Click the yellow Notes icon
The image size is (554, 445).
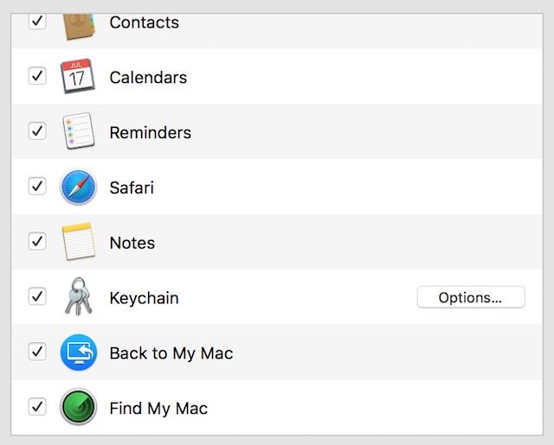point(79,242)
